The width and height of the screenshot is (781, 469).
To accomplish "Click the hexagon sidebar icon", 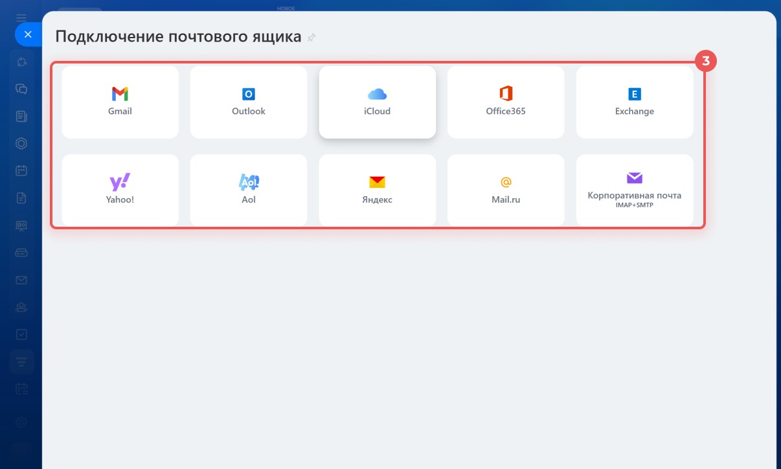I will (x=21, y=143).
